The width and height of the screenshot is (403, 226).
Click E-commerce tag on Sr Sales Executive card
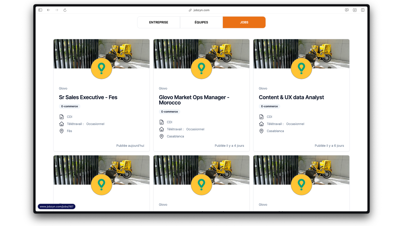70,106
